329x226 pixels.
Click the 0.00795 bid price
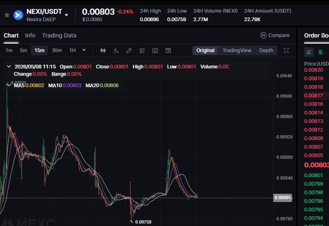coord(314,210)
